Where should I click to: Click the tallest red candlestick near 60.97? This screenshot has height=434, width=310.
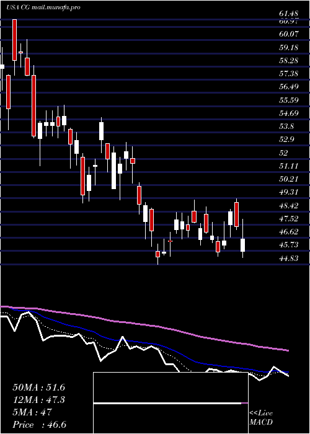click(x=14, y=40)
